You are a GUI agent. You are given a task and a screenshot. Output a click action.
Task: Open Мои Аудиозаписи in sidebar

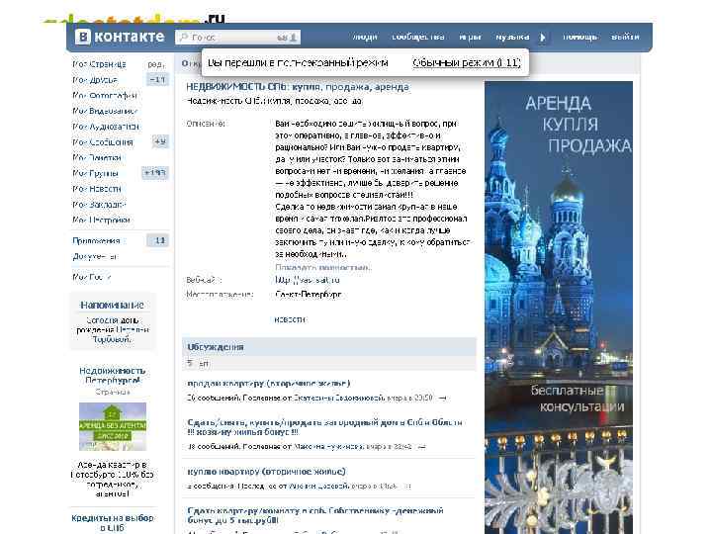(106, 127)
